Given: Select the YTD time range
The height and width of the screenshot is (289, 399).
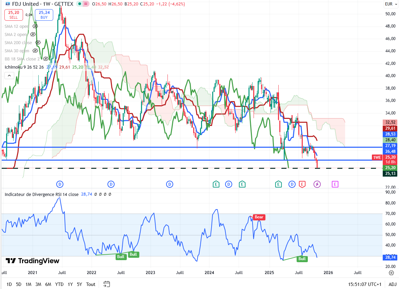Looking at the screenshot, I should click(59, 284).
